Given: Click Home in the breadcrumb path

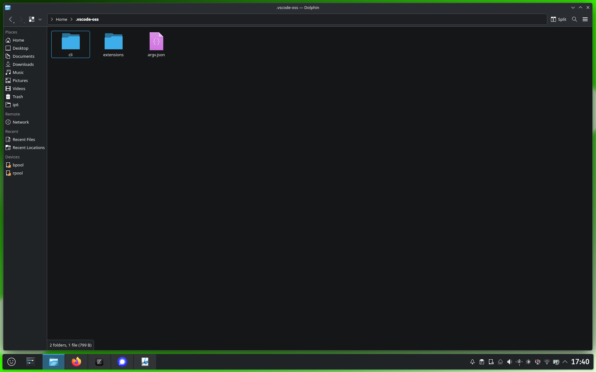Looking at the screenshot, I should click(x=61, y=19).
